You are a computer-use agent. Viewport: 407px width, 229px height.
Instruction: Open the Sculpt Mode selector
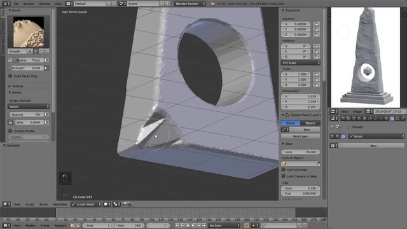click(x=86, y=204)
